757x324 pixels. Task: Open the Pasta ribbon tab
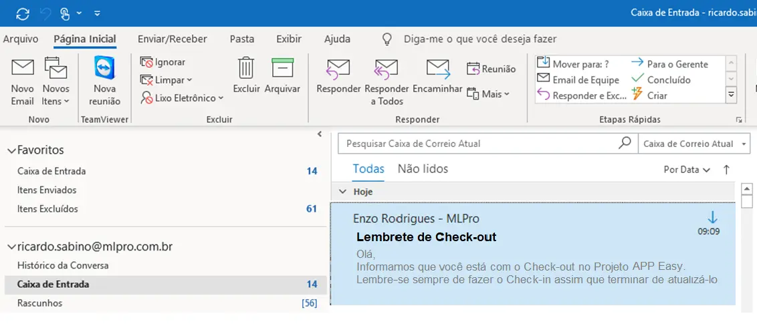tap(242, 39)
